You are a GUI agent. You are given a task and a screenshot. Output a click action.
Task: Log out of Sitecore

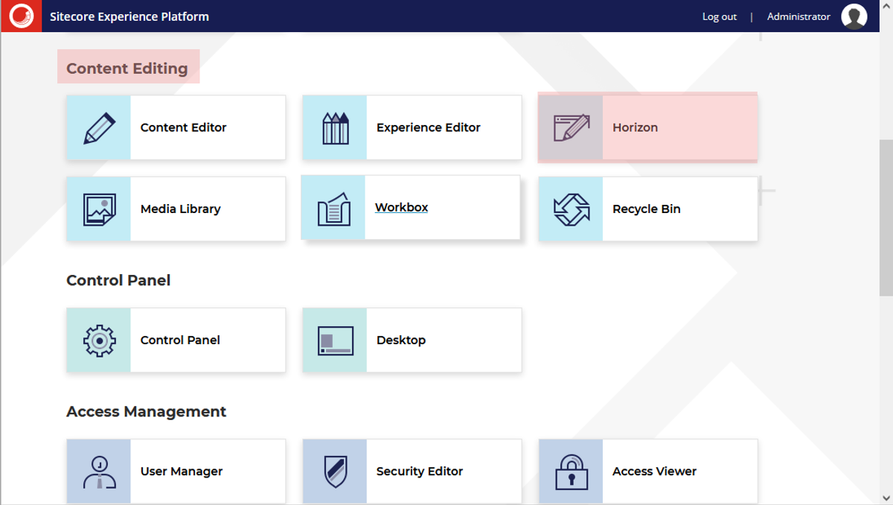coord(720,16)
